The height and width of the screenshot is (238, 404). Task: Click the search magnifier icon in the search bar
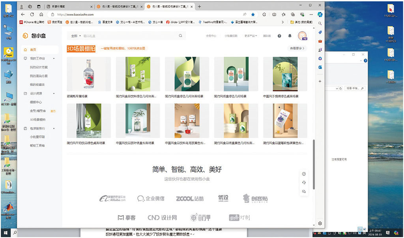[181, 36]
